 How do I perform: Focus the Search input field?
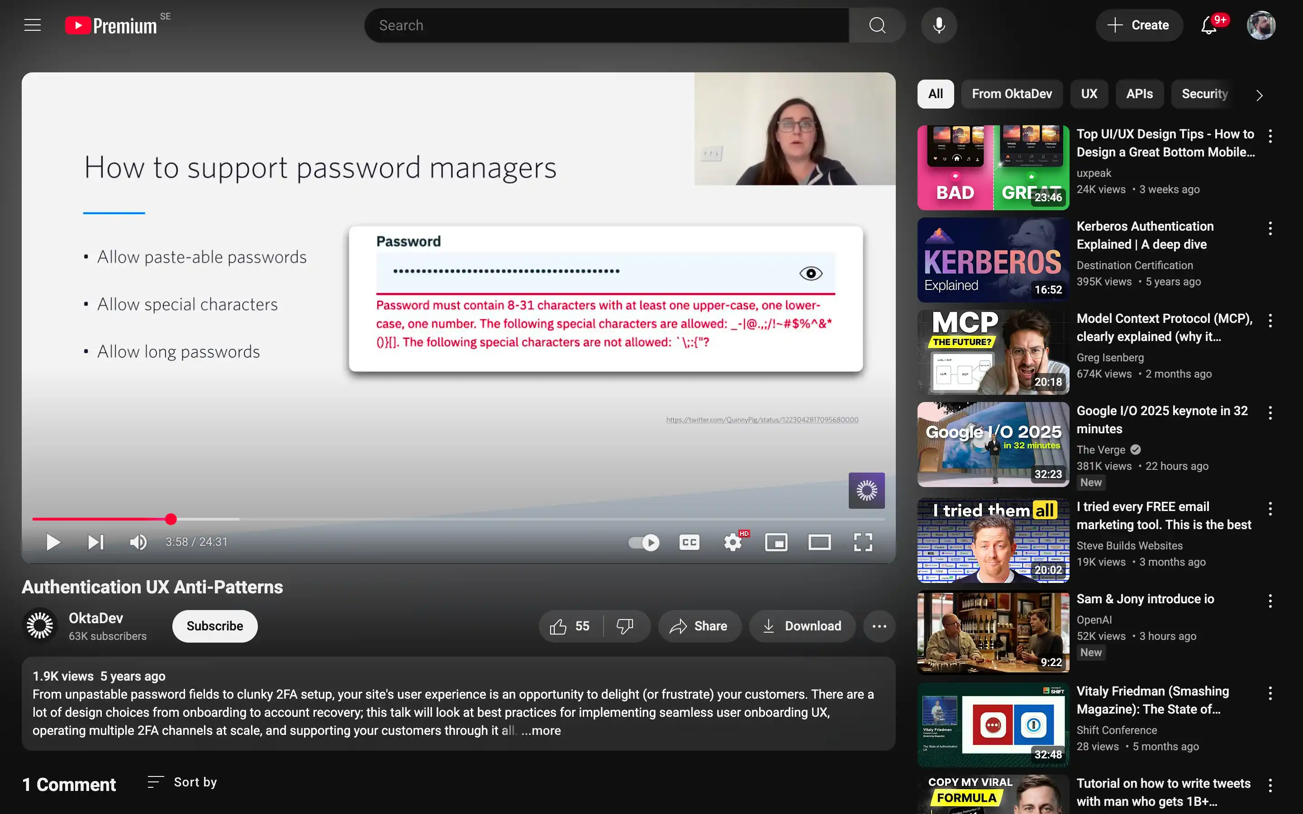tap(607, 25)
